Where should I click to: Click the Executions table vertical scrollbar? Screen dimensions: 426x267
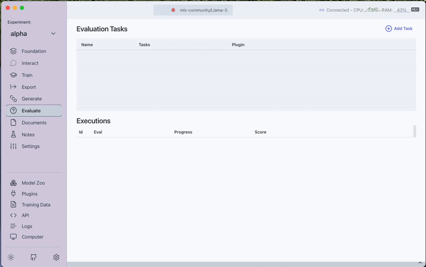[414, 131]
